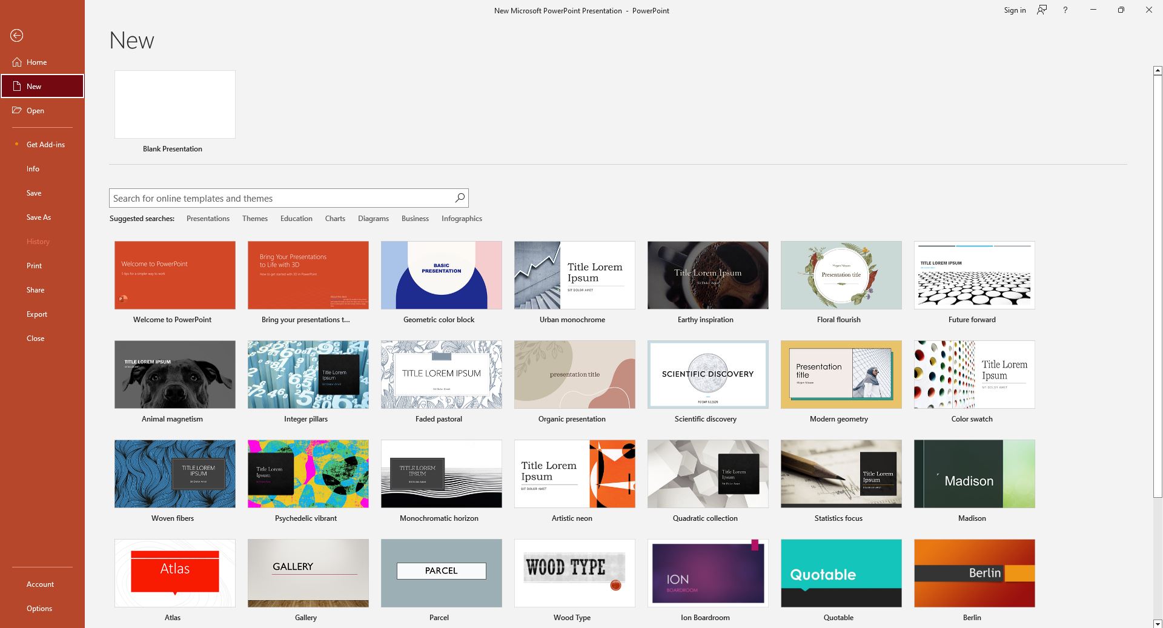Image resolution: width=1163 pixels, height=628 pixels.
Task: Select the Blank Presentation thumbnail
Action: click(x=175, y=104)
